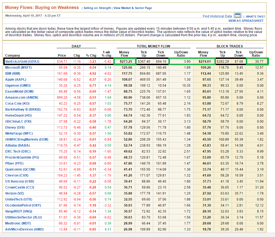Click the DAILY group heading
The height and width of the screenshot is (237, 275).
(76, 46)
